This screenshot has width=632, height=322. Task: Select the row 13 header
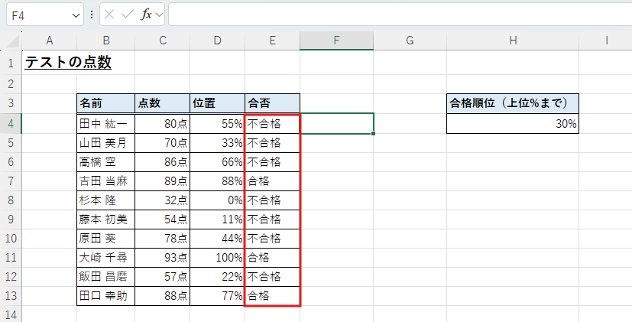[11, 295]
